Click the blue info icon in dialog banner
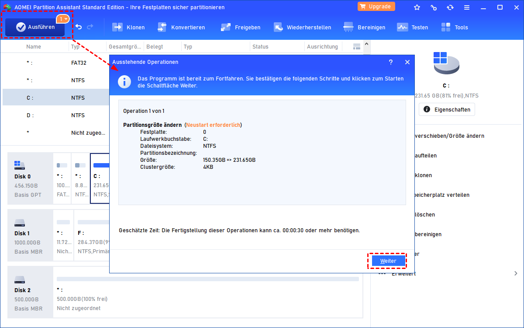The image size is (524, 328). [125, 82]
